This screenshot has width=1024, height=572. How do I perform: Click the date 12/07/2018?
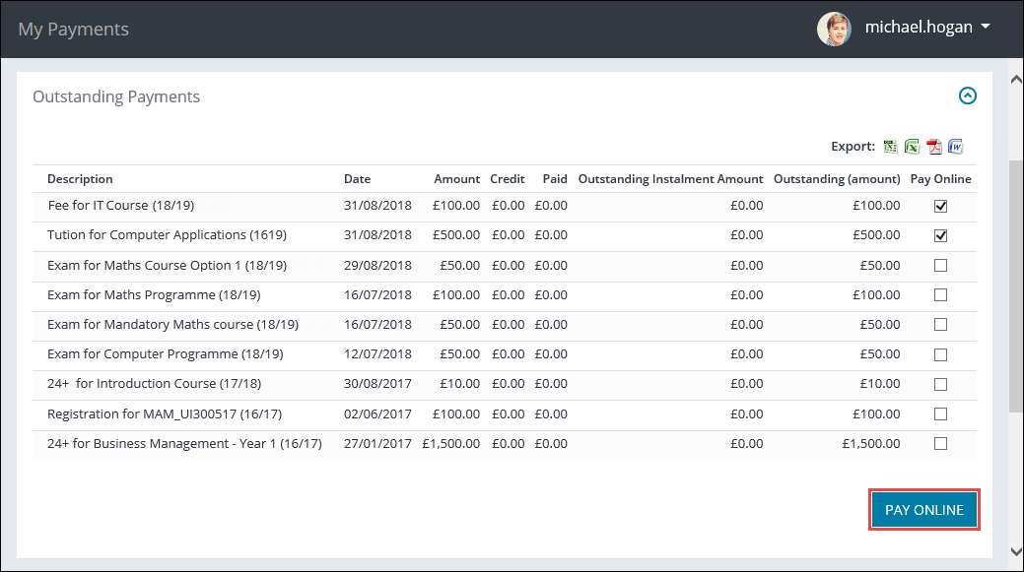coord(377,354)
